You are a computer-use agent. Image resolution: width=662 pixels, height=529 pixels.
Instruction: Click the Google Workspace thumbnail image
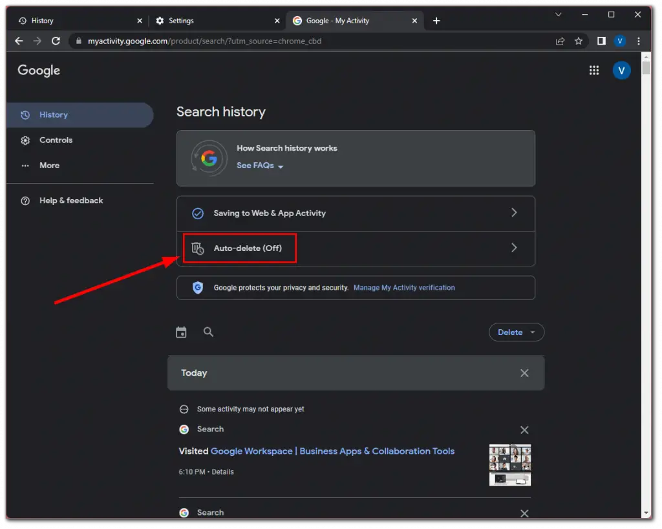click(x=509, y=464)
